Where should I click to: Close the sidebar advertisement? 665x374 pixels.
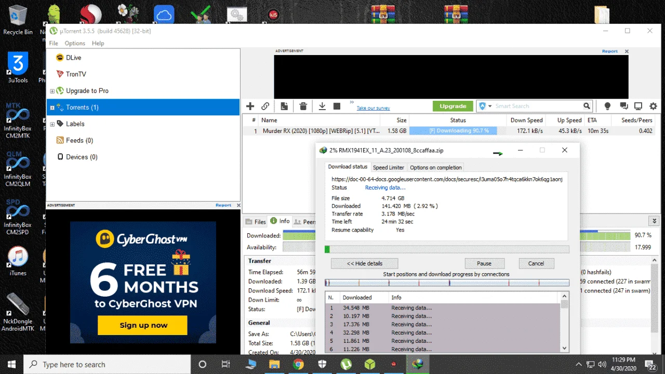[238, 205]
